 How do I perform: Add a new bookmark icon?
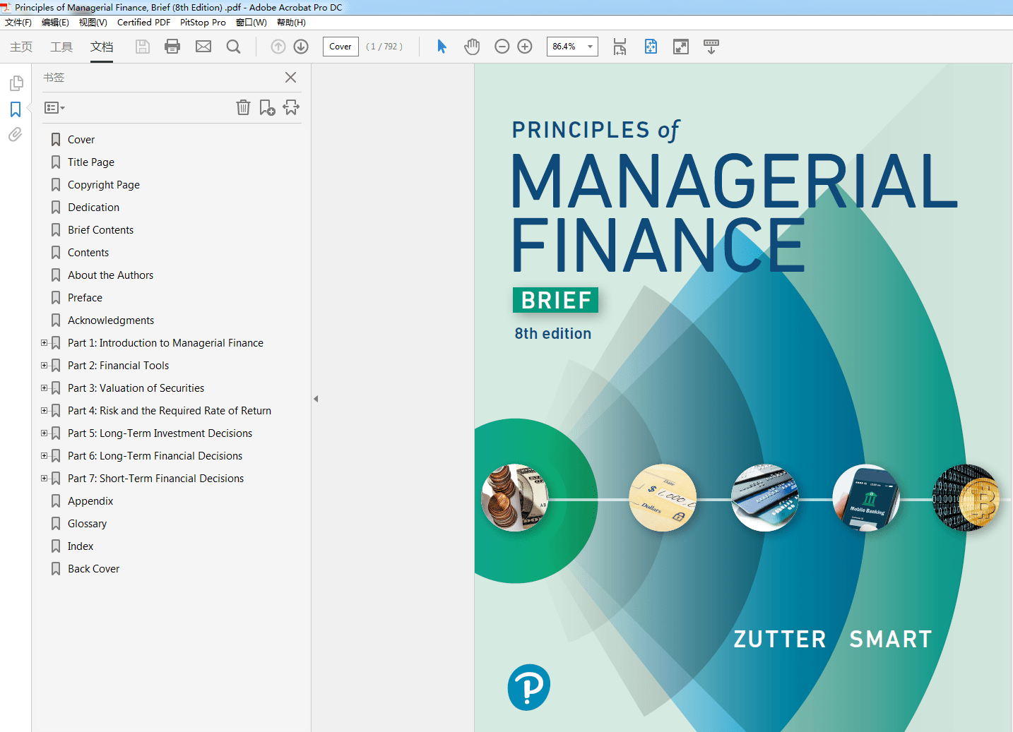tap(267, 107)
